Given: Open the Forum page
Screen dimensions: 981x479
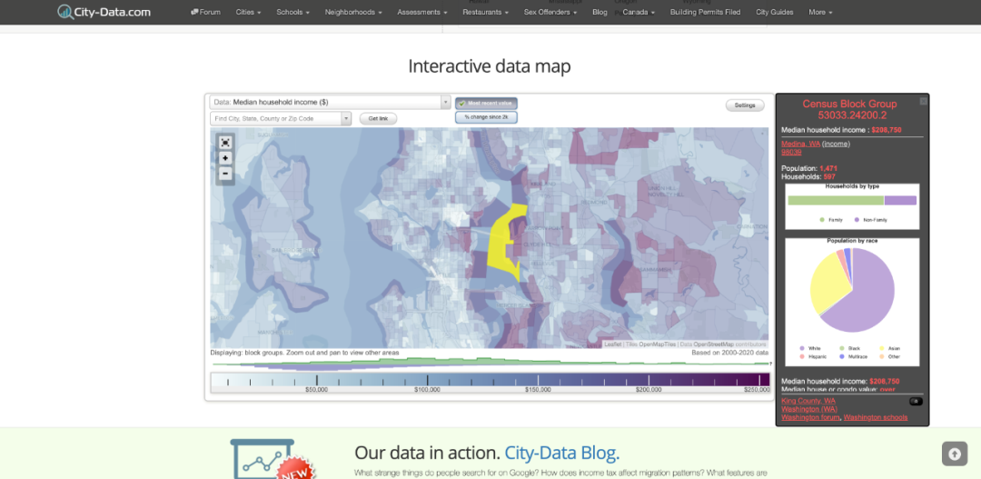Looking at the screenshot, I should 205,12.
